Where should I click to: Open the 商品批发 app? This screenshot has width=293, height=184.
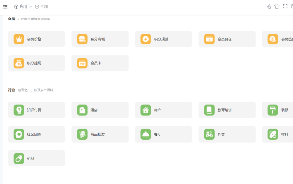(100, 134)
